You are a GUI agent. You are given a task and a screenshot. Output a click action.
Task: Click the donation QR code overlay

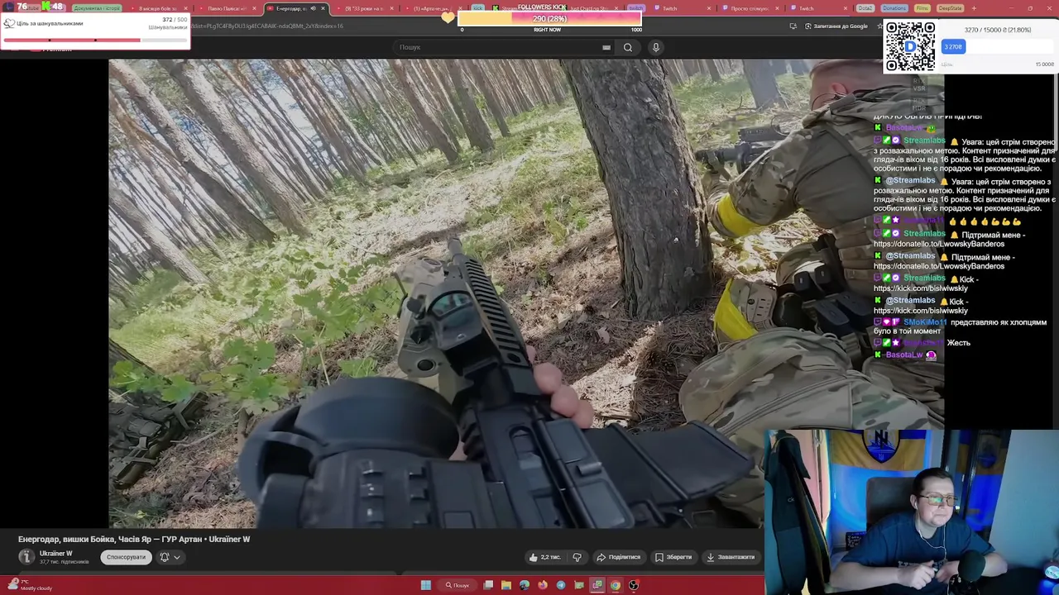pyautogui.click(x=910, y=45)
